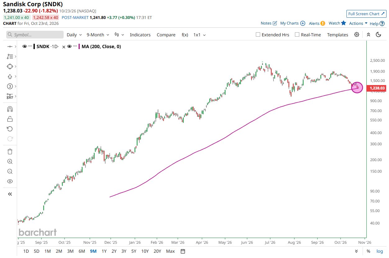This screenshot has height=258, width=389.
Task: Open the Indicators menu
Action: click(x=140, y=35)
